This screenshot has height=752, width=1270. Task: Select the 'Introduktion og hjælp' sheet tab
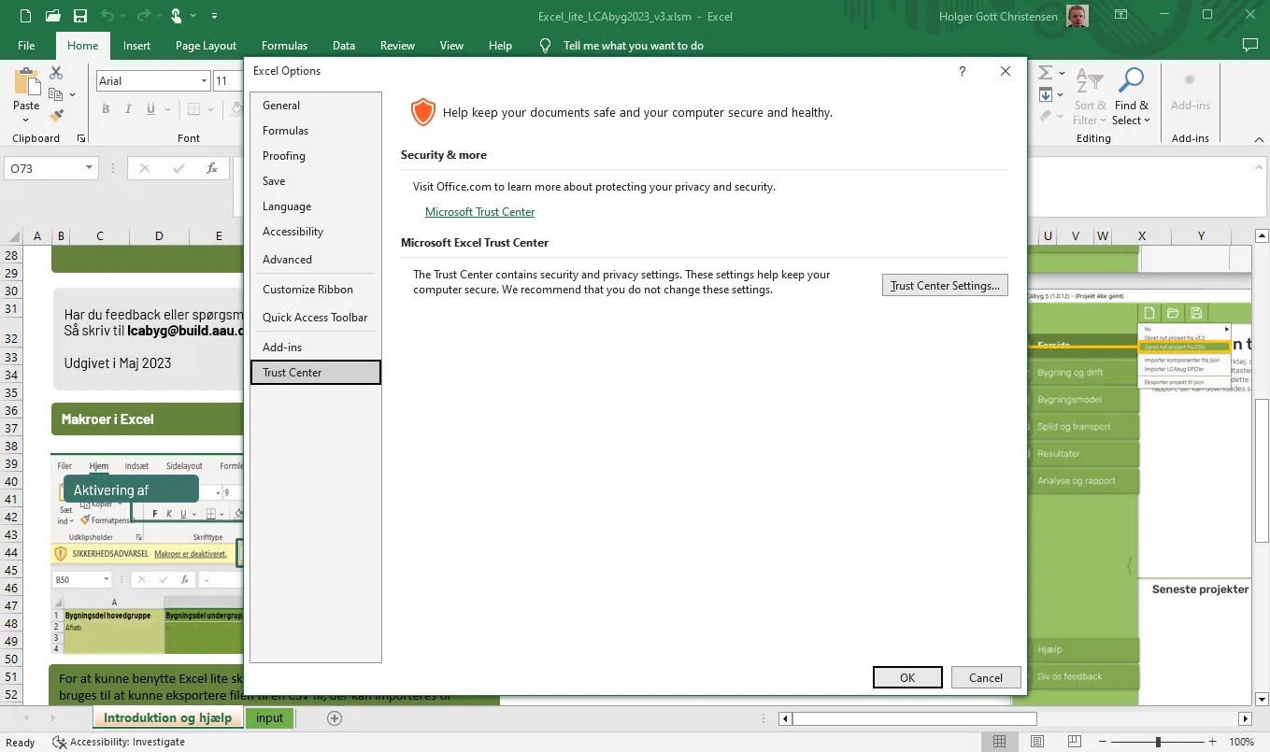167,718
